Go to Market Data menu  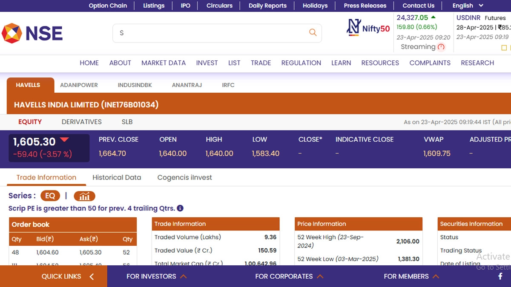[x=164, y=63]
